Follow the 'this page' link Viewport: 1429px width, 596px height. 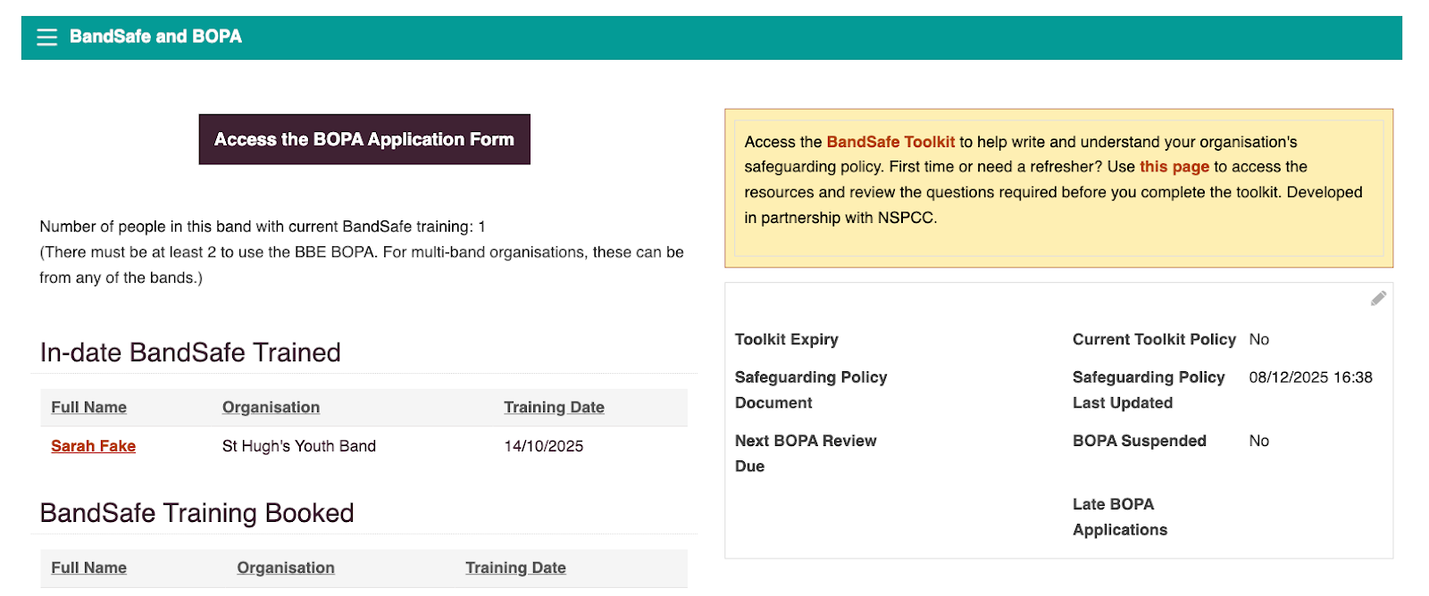point(1174,167)
